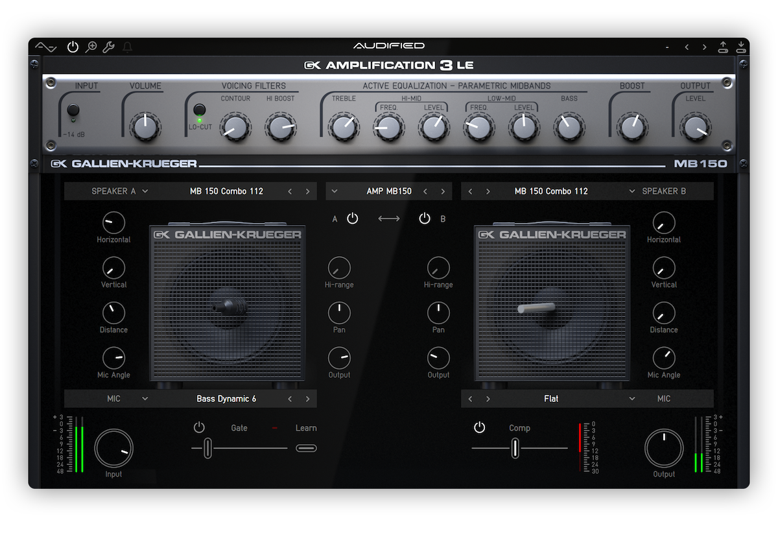Screen dimensions: 778x533
Task: Click the TREBLE knob
Action: click(344, 126)
